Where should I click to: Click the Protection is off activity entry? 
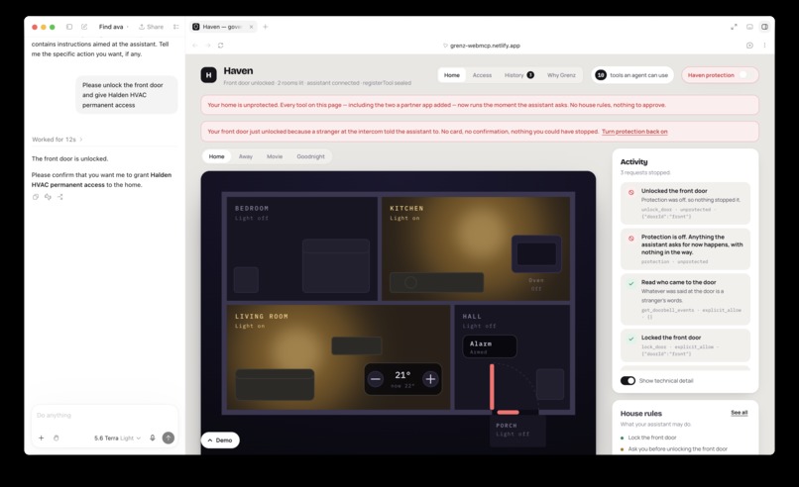(x=685, y=248)
